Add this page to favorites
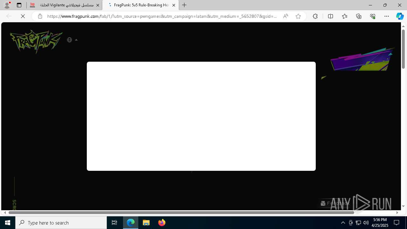 click(x=298, y=16)
